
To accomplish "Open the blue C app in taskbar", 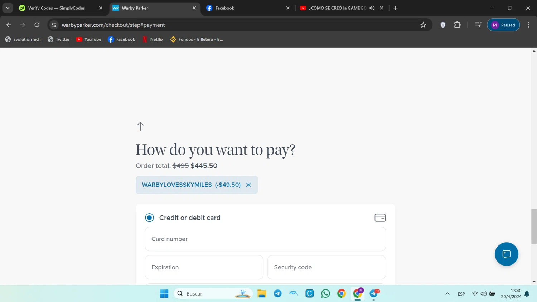I will 310,293.
